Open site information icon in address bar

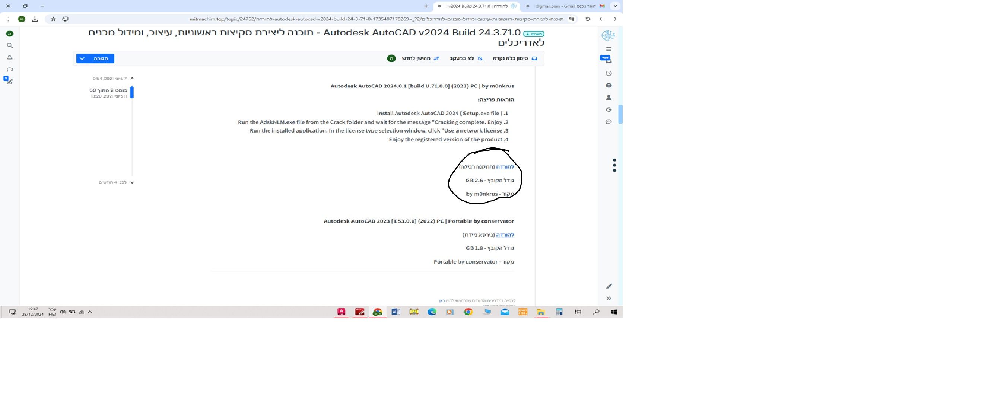point(572,19)
